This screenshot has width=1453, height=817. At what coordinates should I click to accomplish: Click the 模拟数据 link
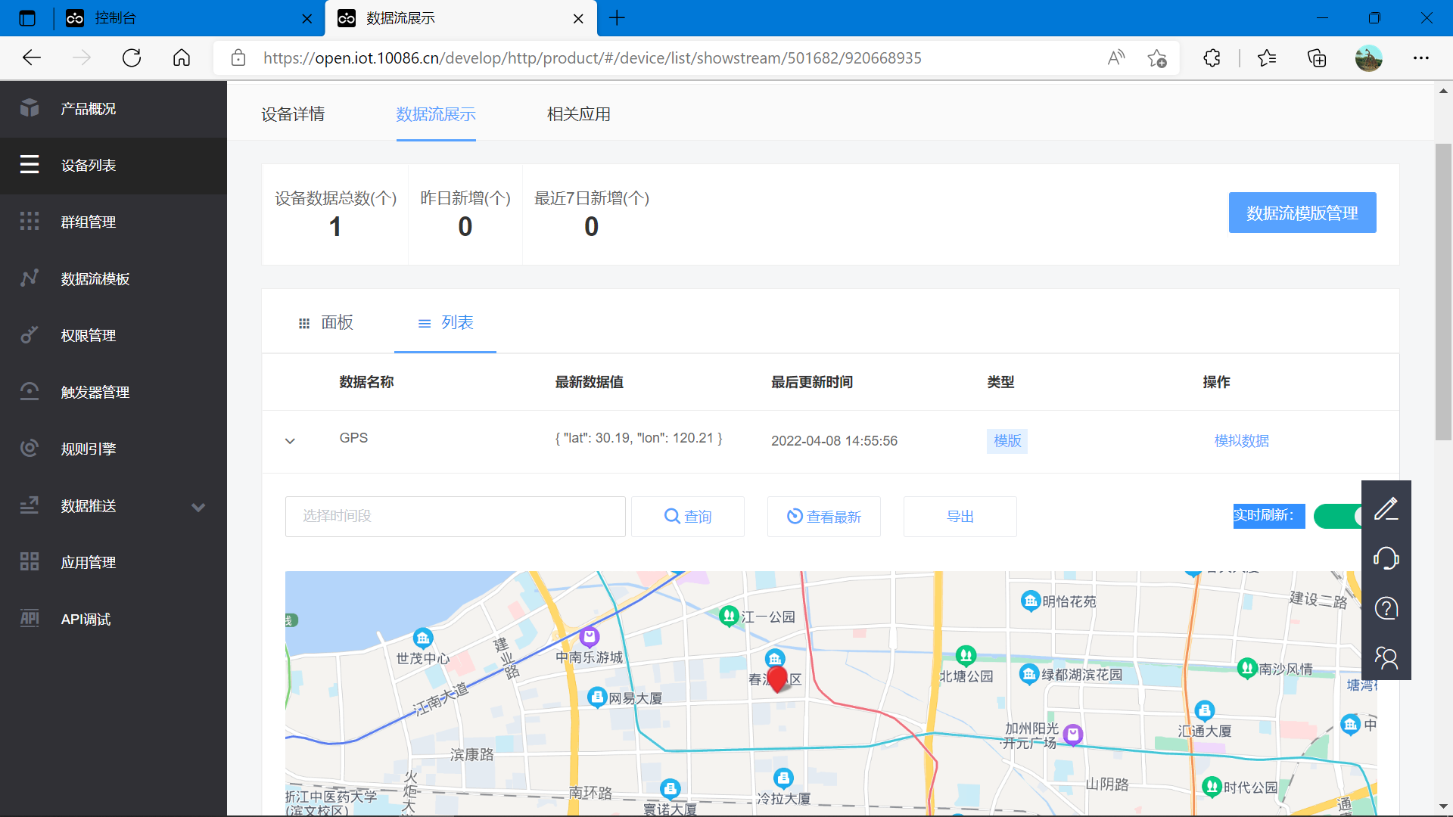pos(1241,441)
